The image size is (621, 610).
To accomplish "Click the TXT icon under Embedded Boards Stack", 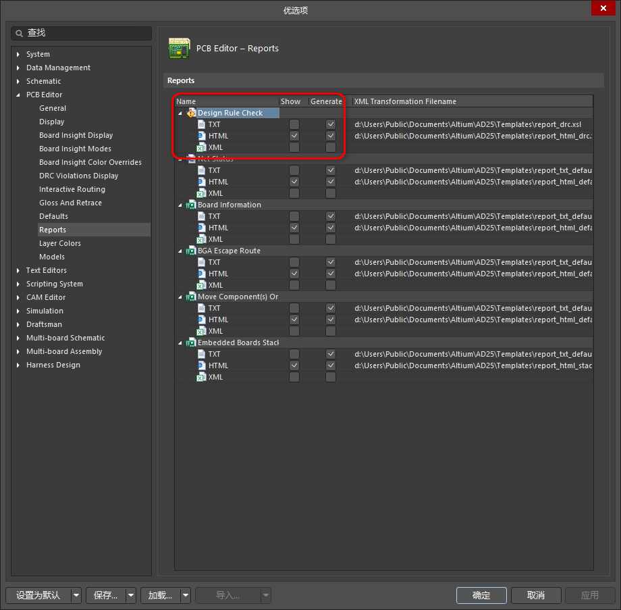I will point(202,355).
